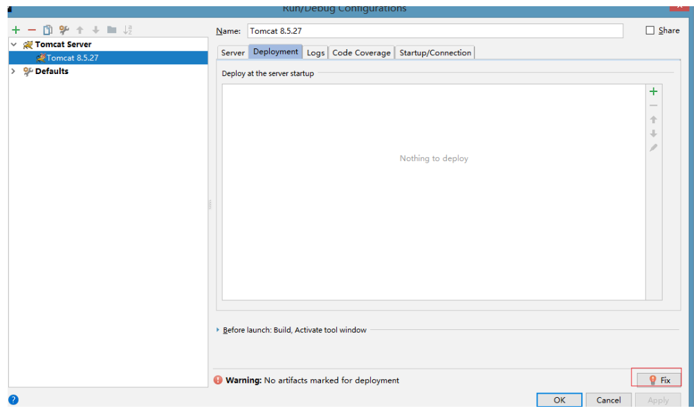Open the Code Coverage tab
This screenshot has height=413, width=698.
(362, 53)
